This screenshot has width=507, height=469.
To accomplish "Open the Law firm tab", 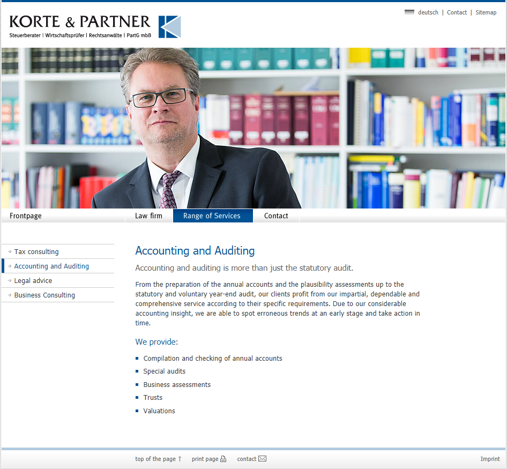I will [x=149, y=215].
